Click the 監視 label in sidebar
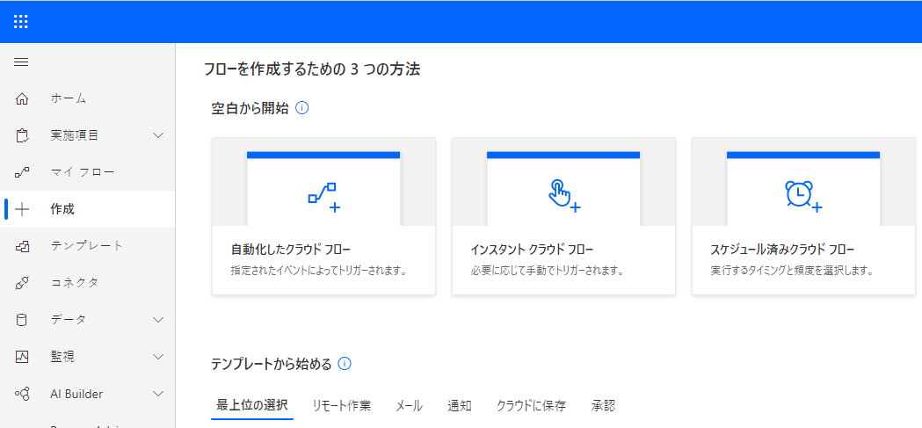The width and height of the screenshot is (922, 428). (x=62, y=356)
